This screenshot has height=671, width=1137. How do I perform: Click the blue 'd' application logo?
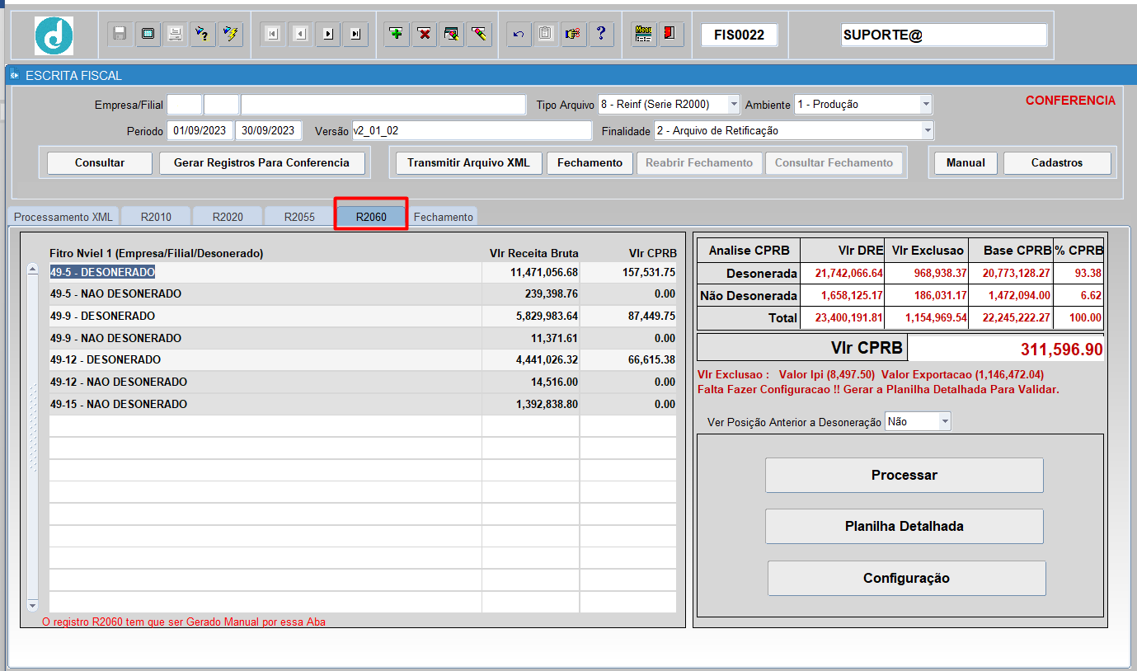point(54,35)
